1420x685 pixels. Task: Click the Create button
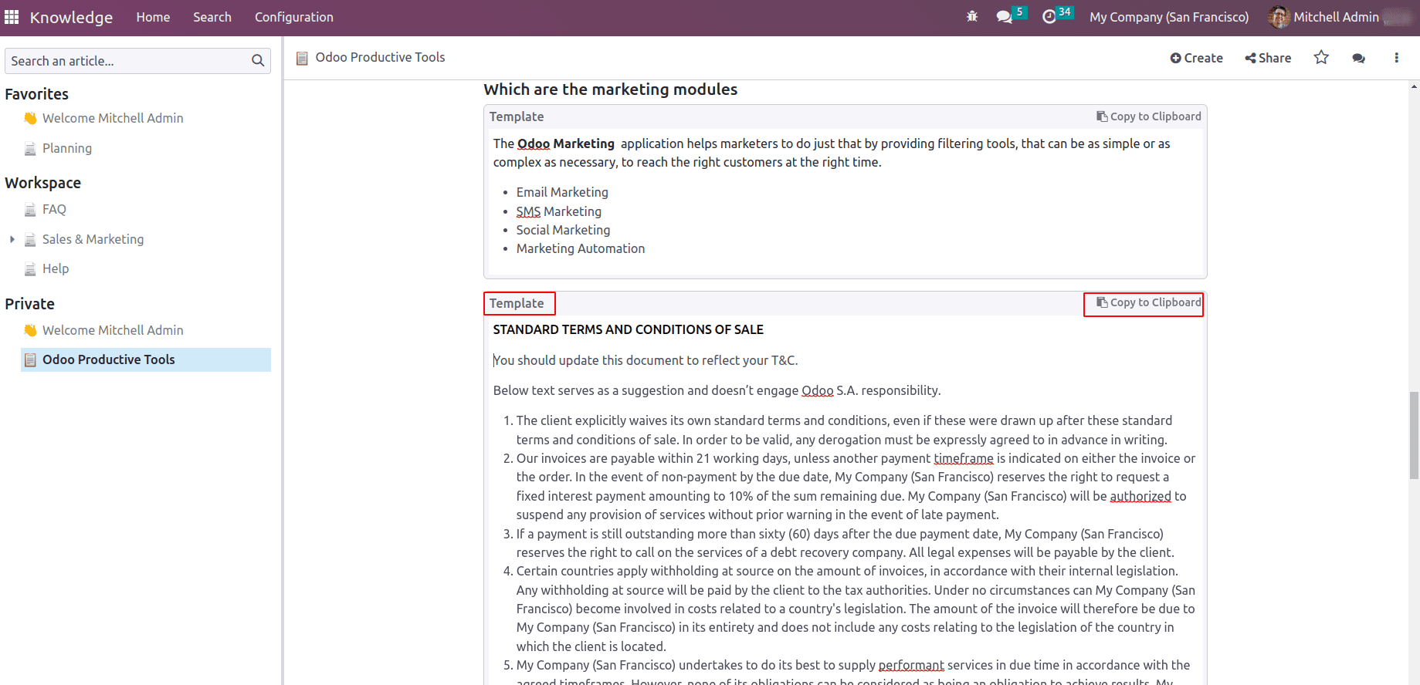[1196, 58]
